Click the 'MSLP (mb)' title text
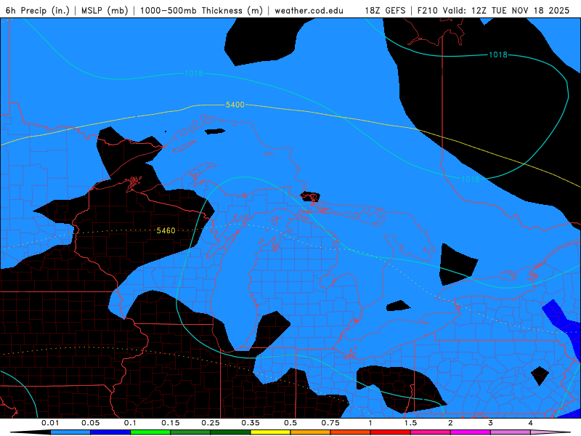The width and height of the screenshot is (581, 436). tap(105, 10)
